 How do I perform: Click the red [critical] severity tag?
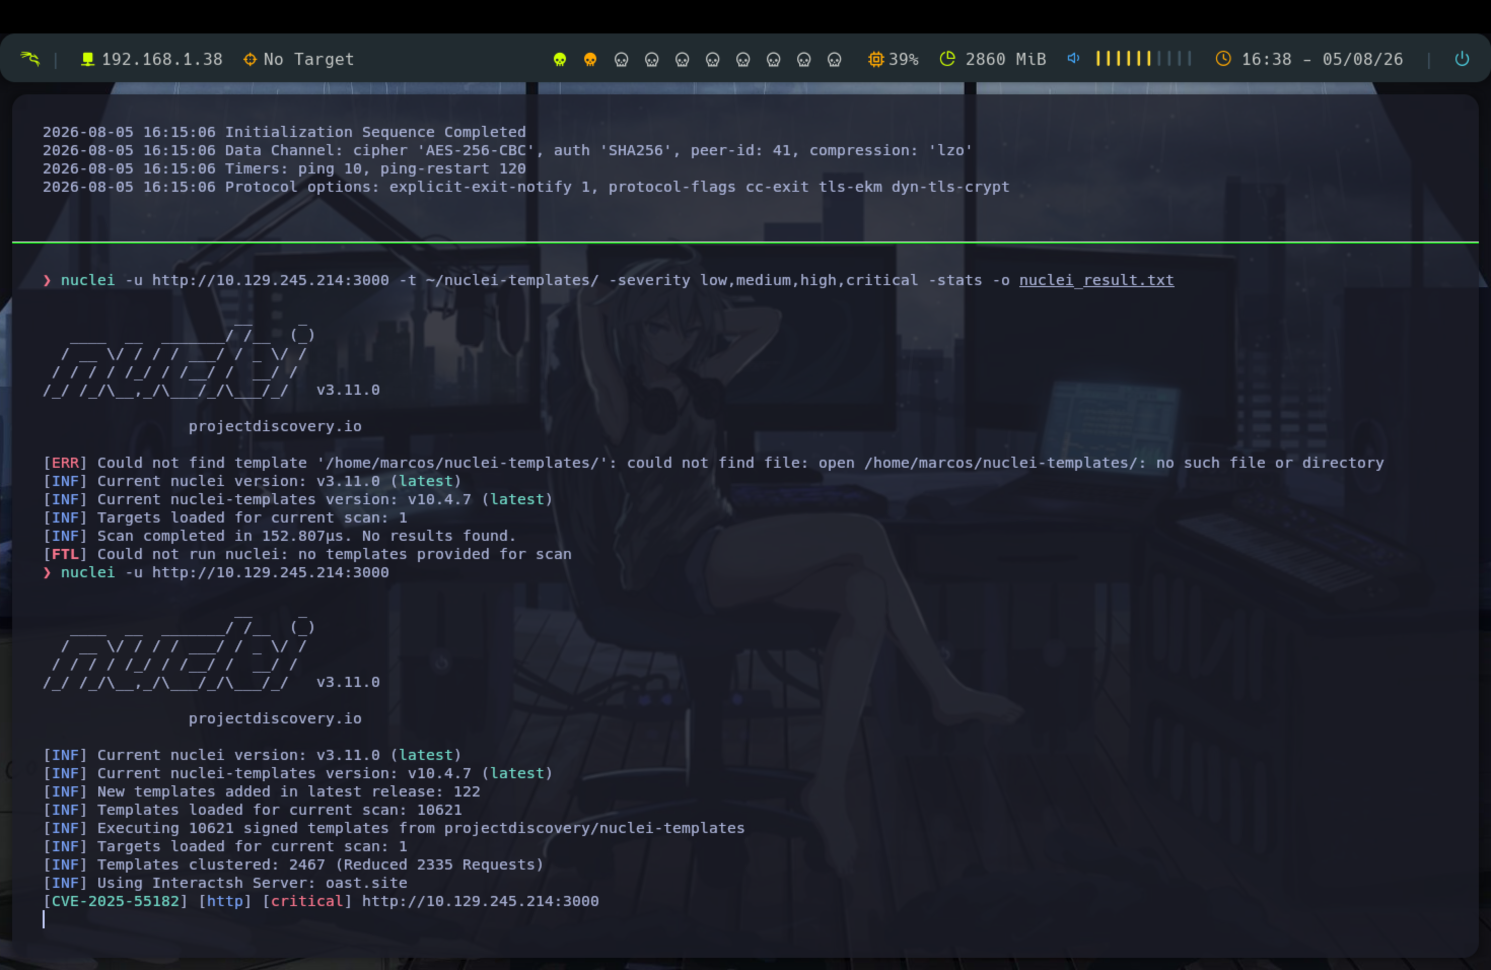307,902
